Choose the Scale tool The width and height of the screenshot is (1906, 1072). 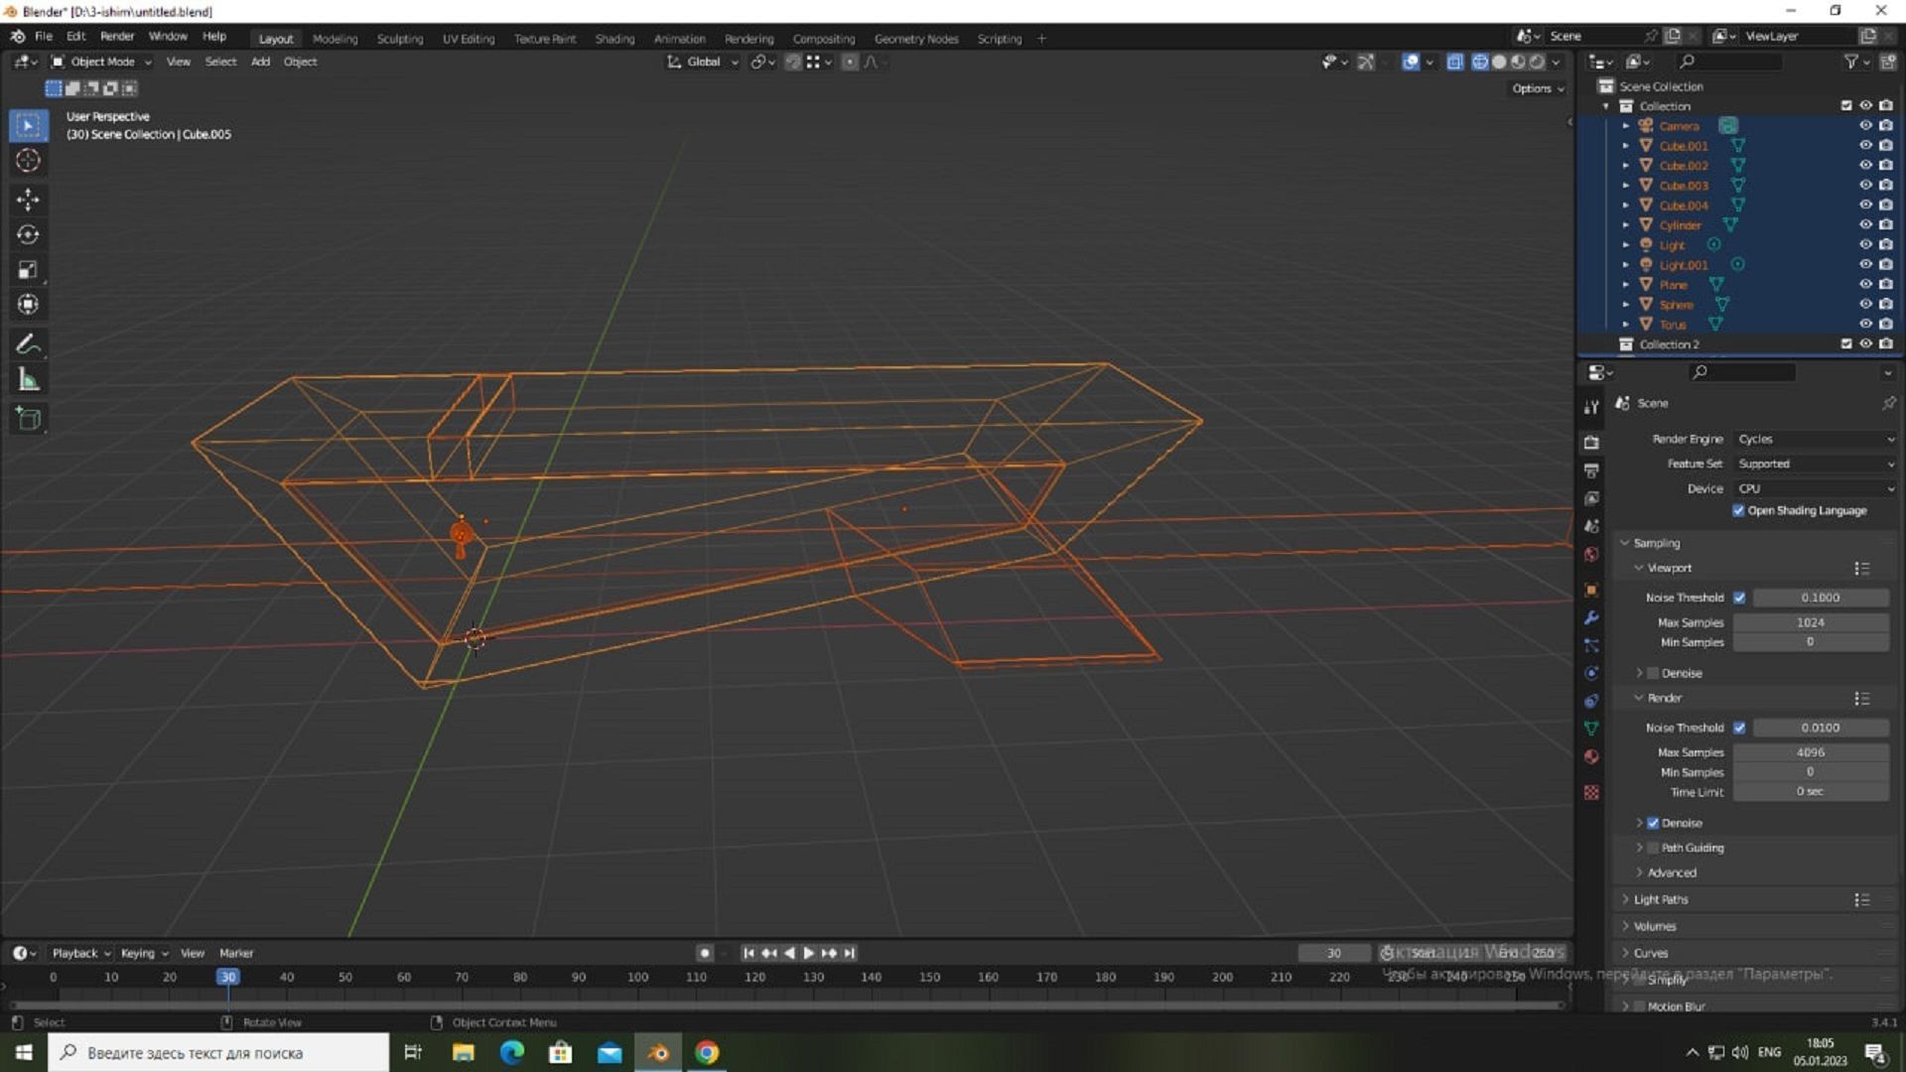coord(28,270)
